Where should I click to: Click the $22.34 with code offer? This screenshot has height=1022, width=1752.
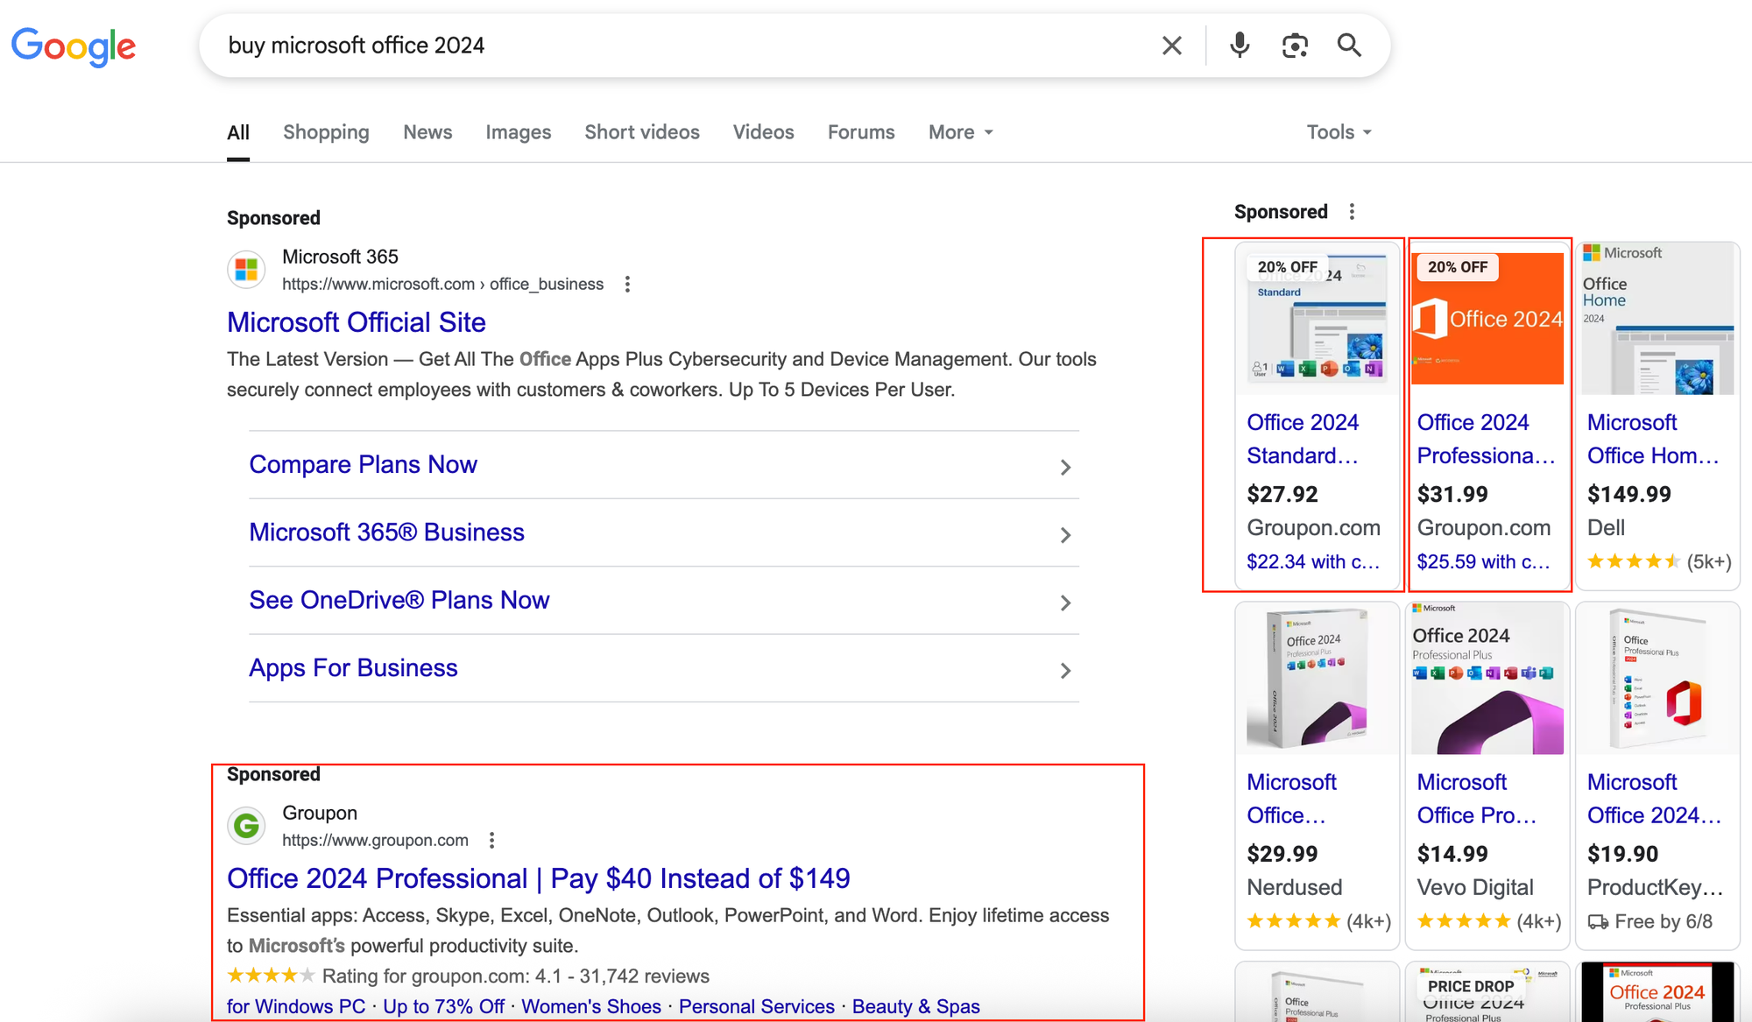tap(1313, 562)
